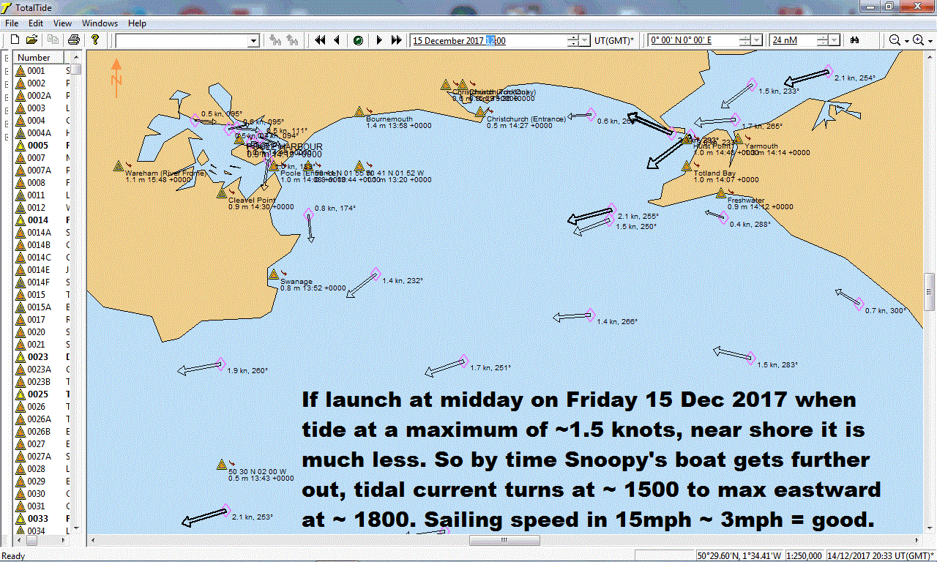
Task: Click the Copy icon on the toolbar
Action: (53, 40)
